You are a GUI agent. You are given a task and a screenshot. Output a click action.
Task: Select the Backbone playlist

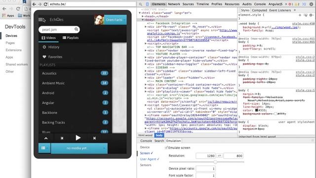coord(75,113)
